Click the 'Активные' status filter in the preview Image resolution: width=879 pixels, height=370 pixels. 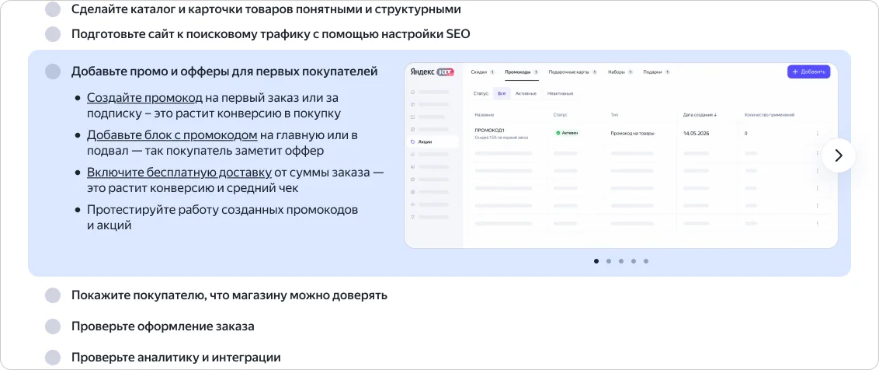(526, 93)
